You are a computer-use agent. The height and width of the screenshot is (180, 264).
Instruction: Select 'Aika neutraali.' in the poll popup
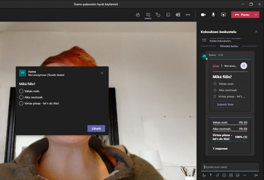click(21, 97)
